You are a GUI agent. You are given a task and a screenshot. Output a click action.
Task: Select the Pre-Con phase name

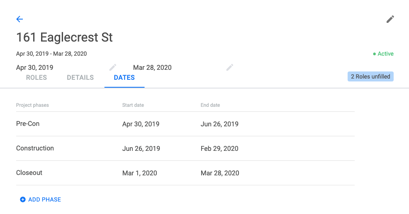[x=28, y=123]
